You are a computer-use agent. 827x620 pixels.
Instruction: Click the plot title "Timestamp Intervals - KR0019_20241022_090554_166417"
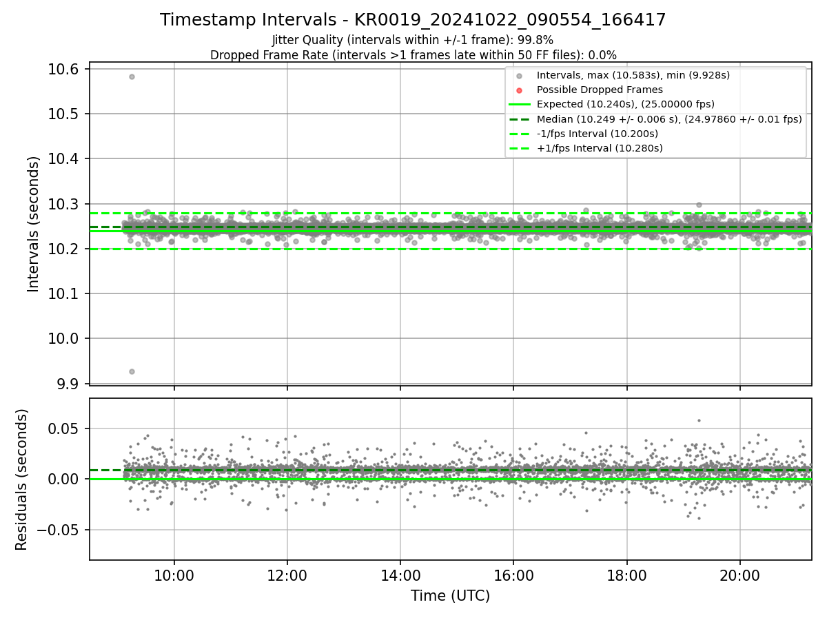click(413, 20)
